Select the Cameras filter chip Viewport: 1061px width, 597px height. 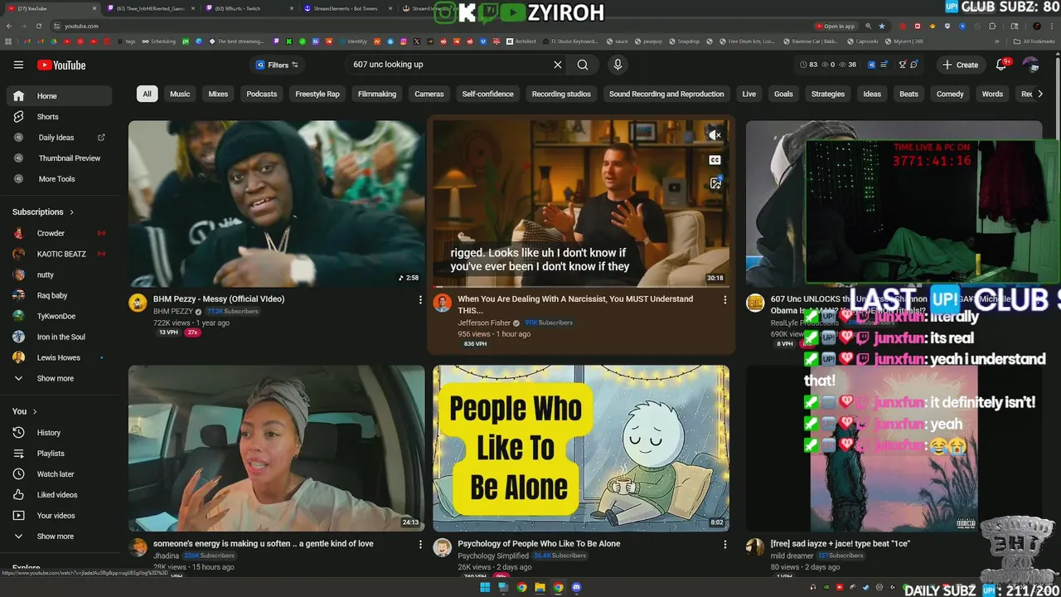pyautogui.click(x=429, y=94)
